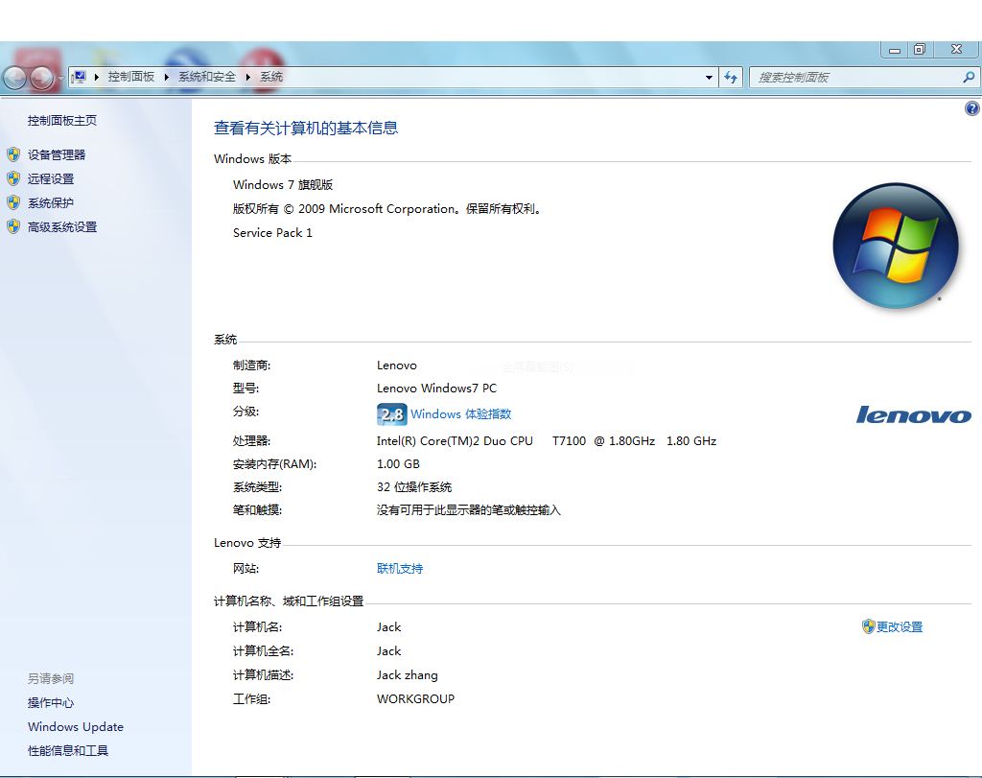982x778 pixels.
Task: Click the shield icon beside 系统保护
Action: (x=13, y=203)
